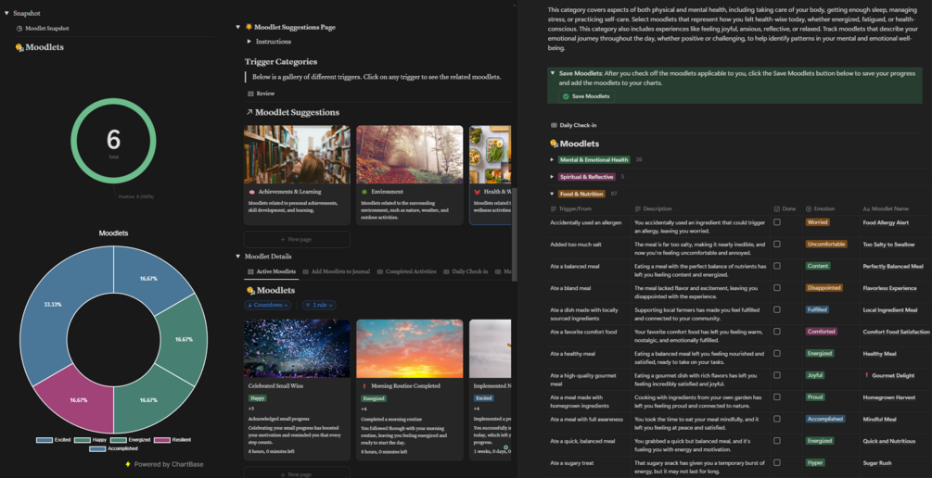This screenshot has height=478, width=932.
Task: Check Done for Ate a sugary treat
Action: (777, 462)
